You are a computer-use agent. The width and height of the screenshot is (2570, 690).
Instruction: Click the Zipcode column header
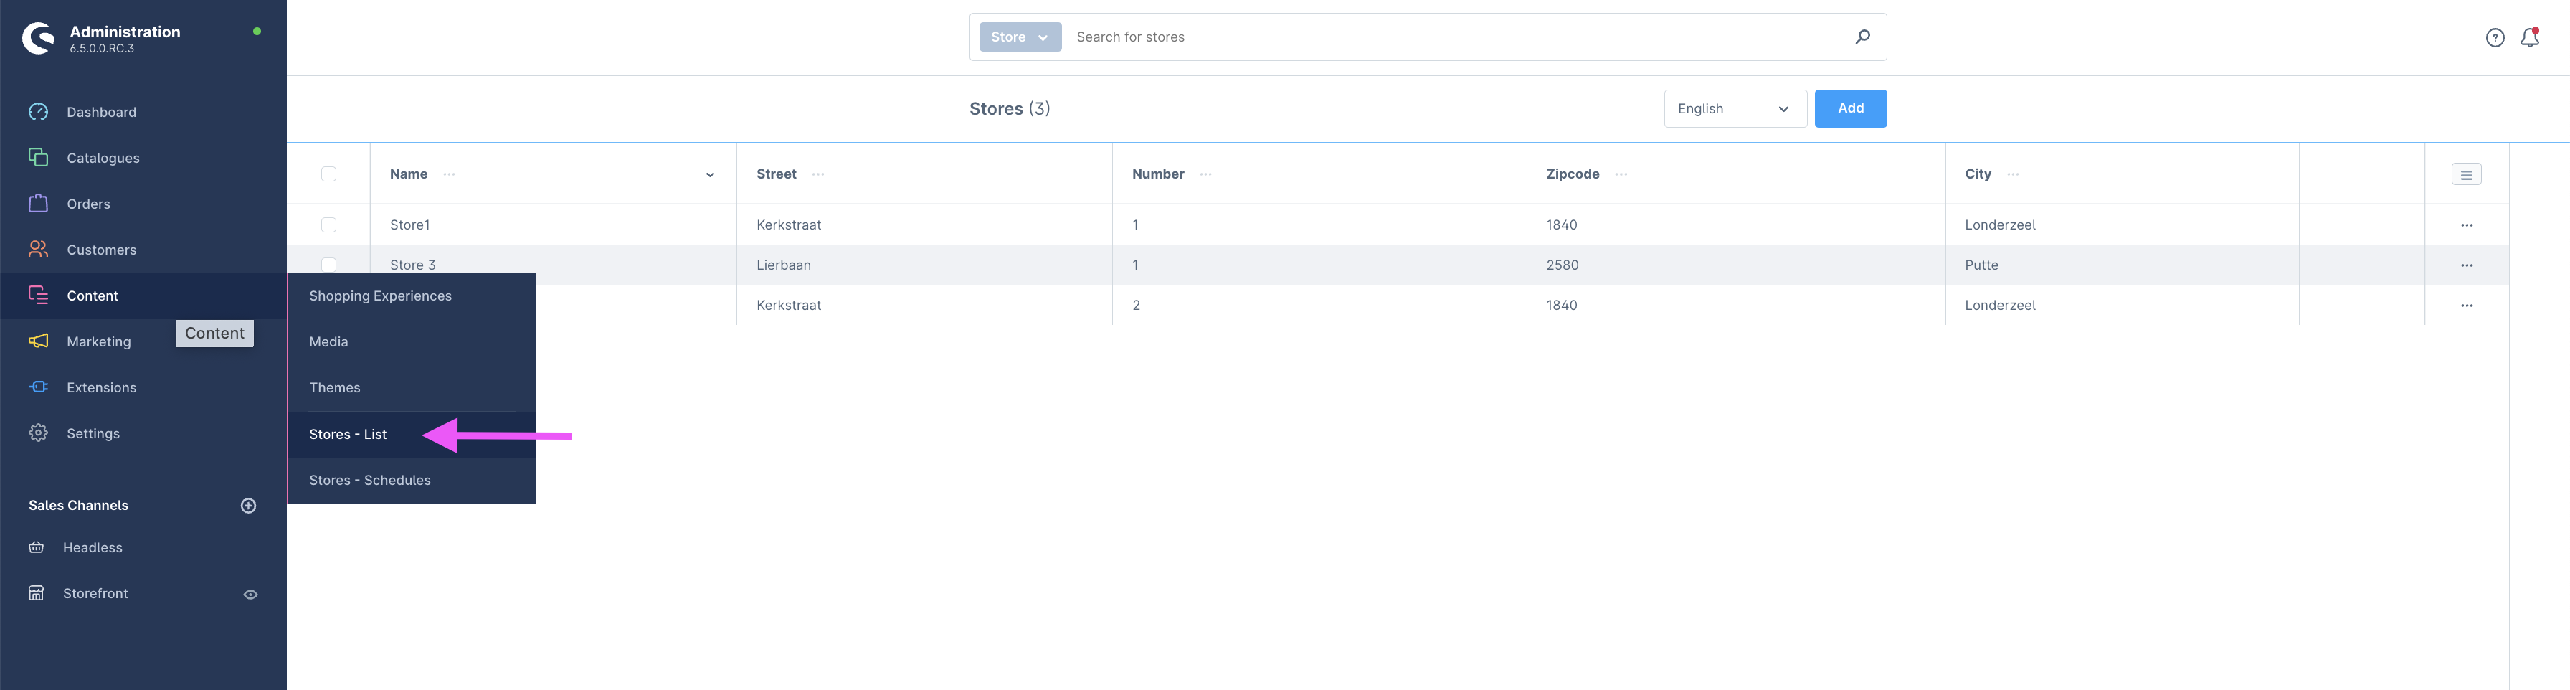tap(1573, 175)
